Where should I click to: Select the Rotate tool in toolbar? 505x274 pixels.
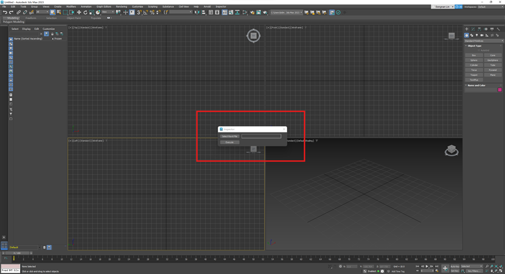point(85,12)
